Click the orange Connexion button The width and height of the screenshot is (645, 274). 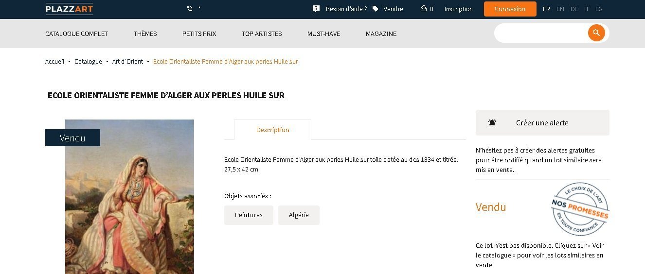(x=510, y=9)
